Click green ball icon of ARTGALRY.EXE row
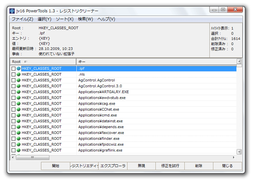Screen dimensions: 253x181 [19, 92]
